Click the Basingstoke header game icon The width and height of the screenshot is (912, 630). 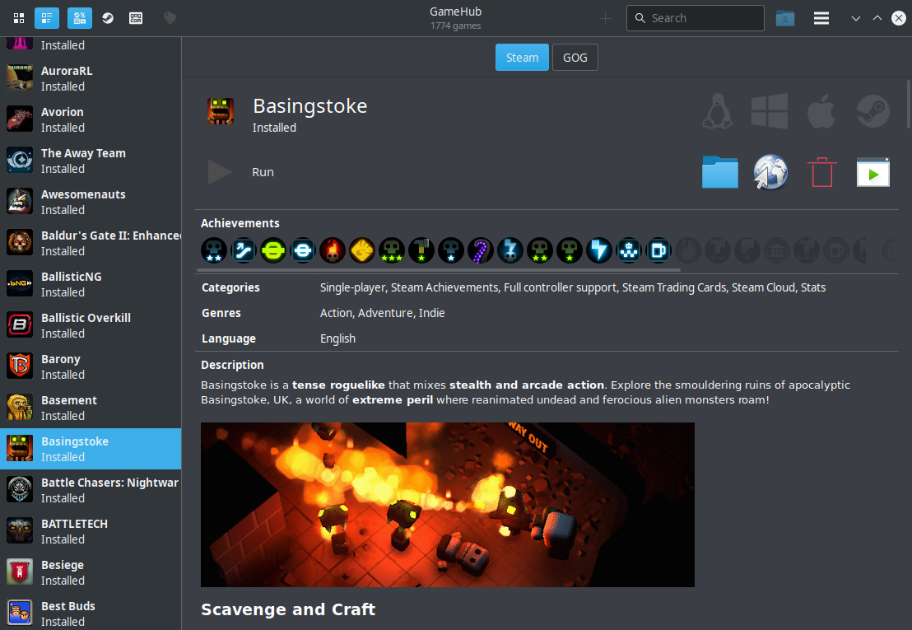(221, 111)
